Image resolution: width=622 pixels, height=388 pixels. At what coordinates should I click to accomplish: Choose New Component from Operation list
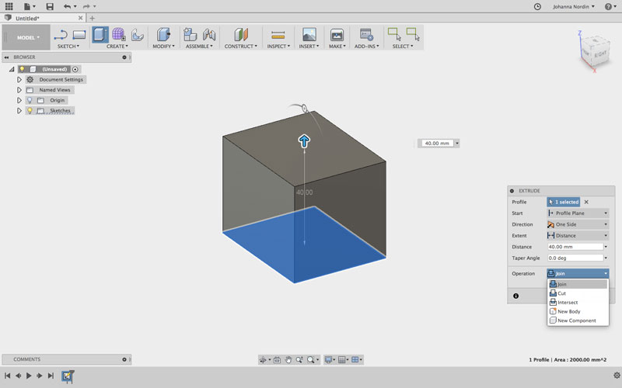[x=578, y=320]
